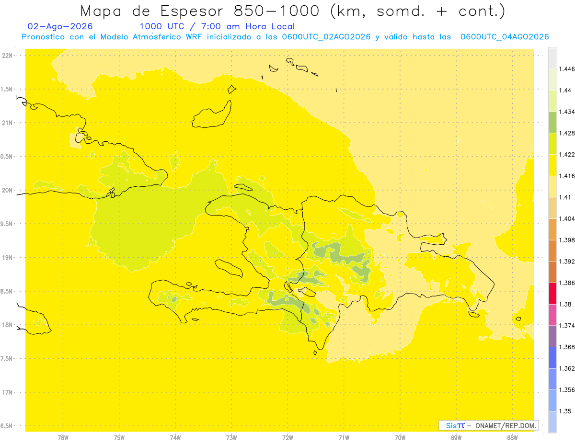Screen dimensions: 575x444
Task: Click the dark green 1.428–1.434 legend swatch
Action: tap(552, 122)
